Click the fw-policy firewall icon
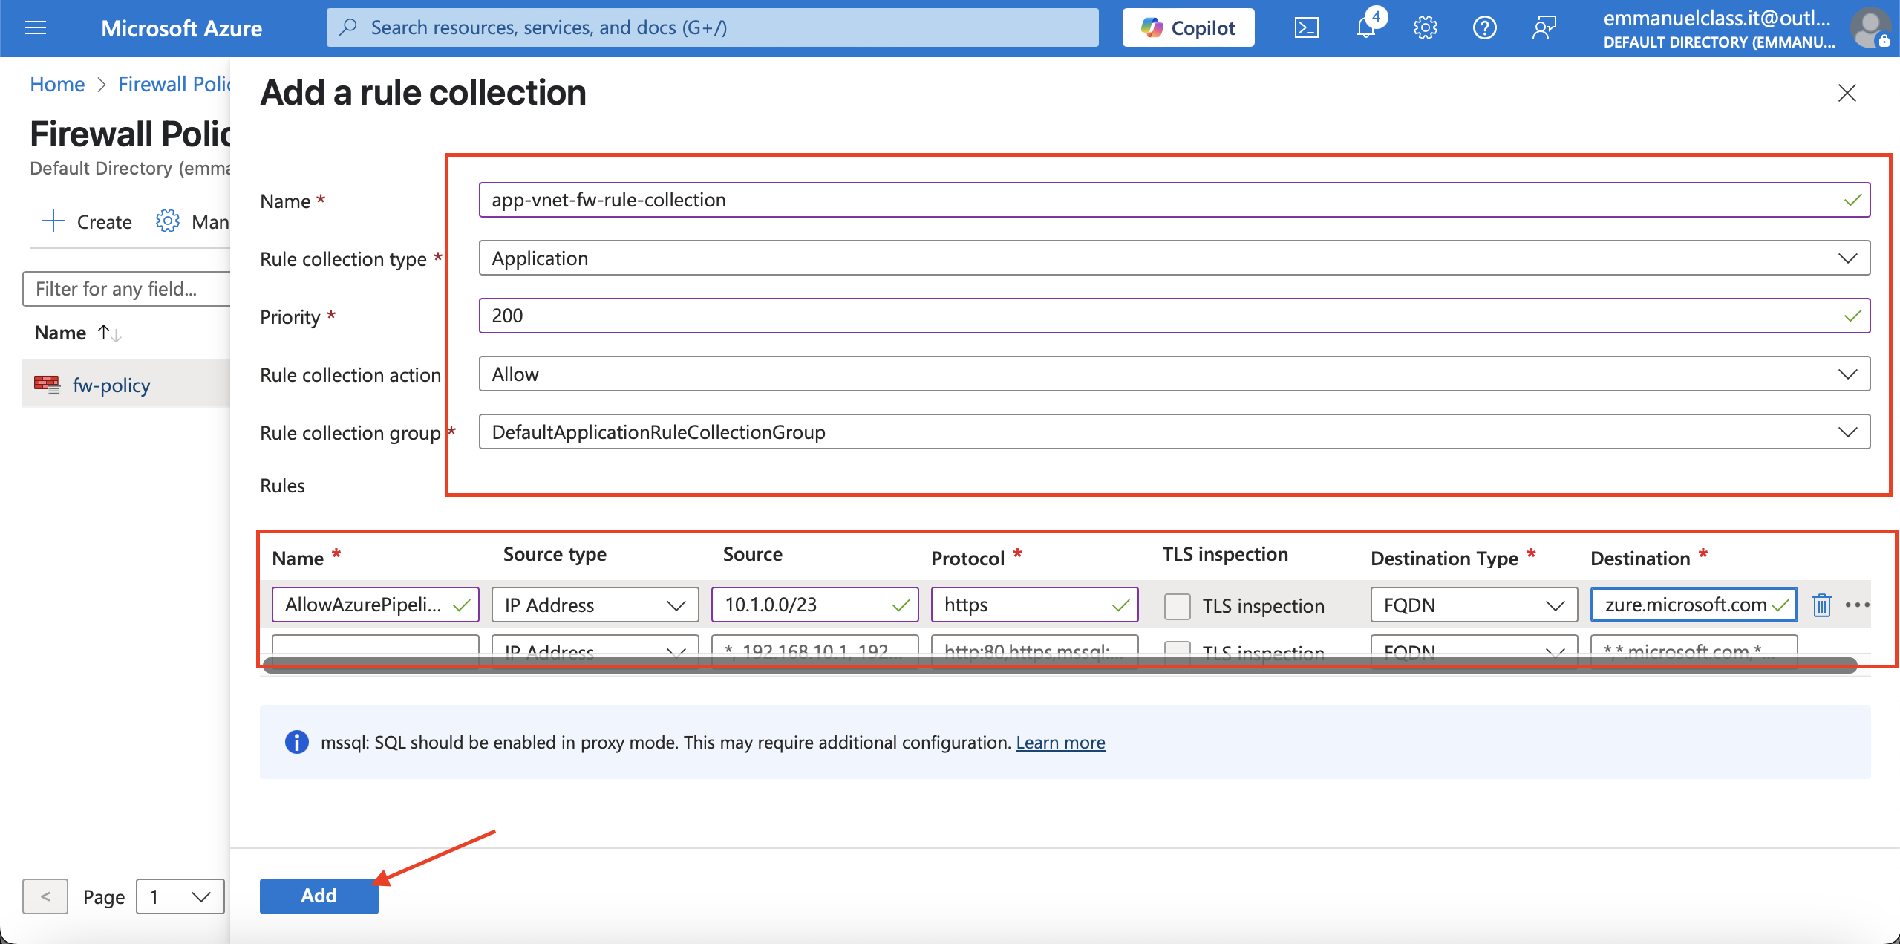Image resolution: width=1900 pixels, height=944 pixels. 48,384
